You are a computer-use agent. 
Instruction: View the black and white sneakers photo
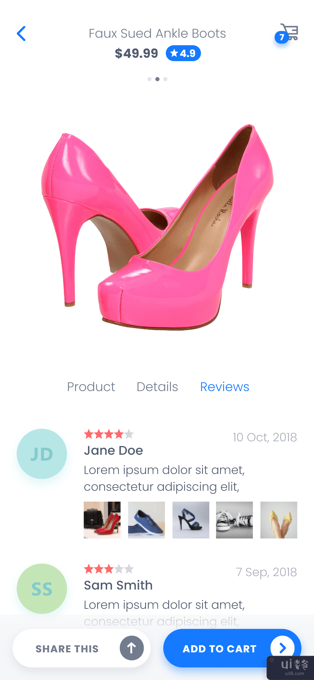pyautogui.click(x=234, y=520)
